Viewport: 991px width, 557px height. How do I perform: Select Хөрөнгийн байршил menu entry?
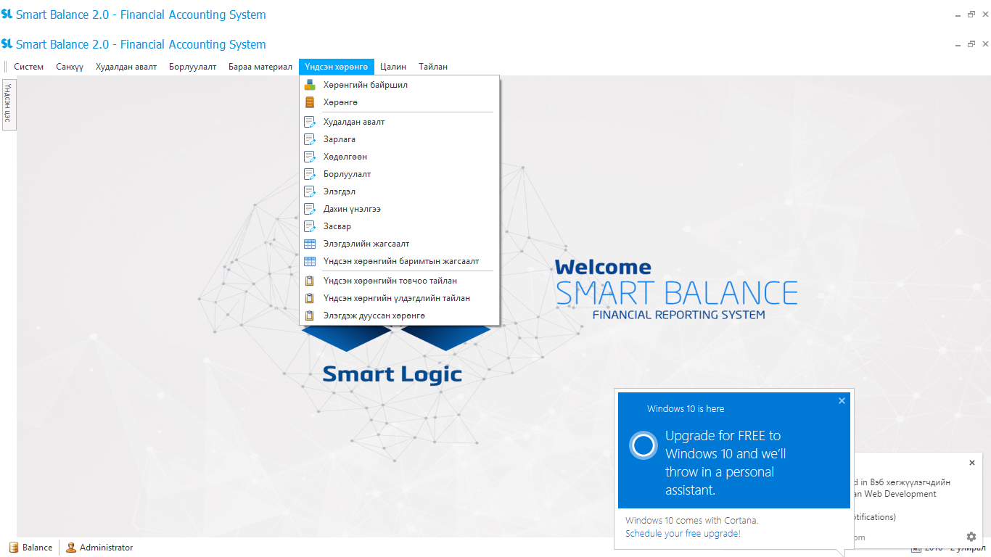click(x=399, y=85)
